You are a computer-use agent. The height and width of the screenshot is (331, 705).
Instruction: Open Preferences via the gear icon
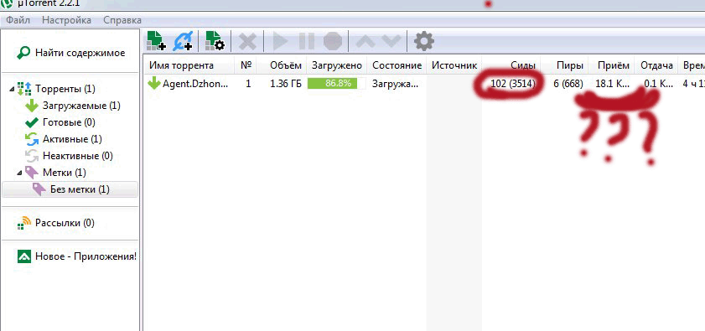click(424, 41)
